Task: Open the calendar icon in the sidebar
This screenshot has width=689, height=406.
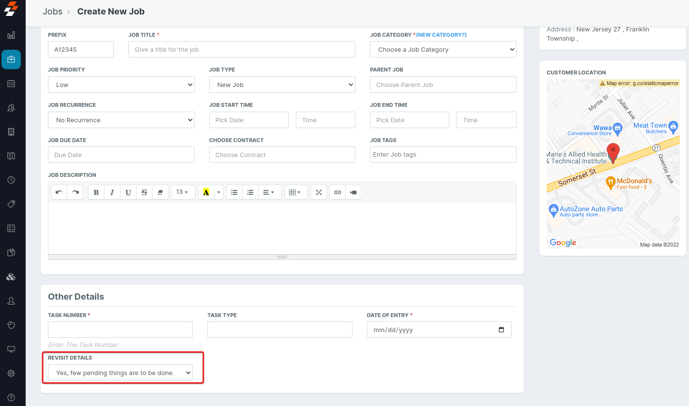Action: tap(12, 83)
